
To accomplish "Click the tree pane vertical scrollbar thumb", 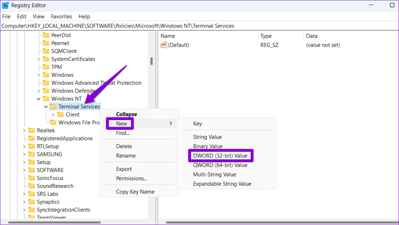I will 151,61.
